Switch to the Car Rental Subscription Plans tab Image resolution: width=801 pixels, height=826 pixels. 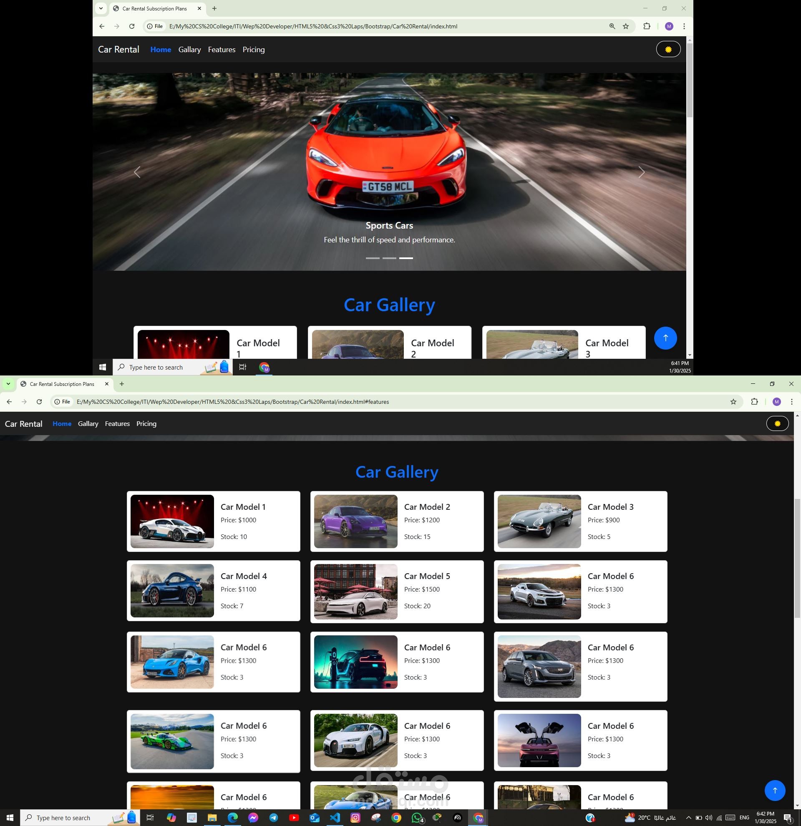pos(63,384)
